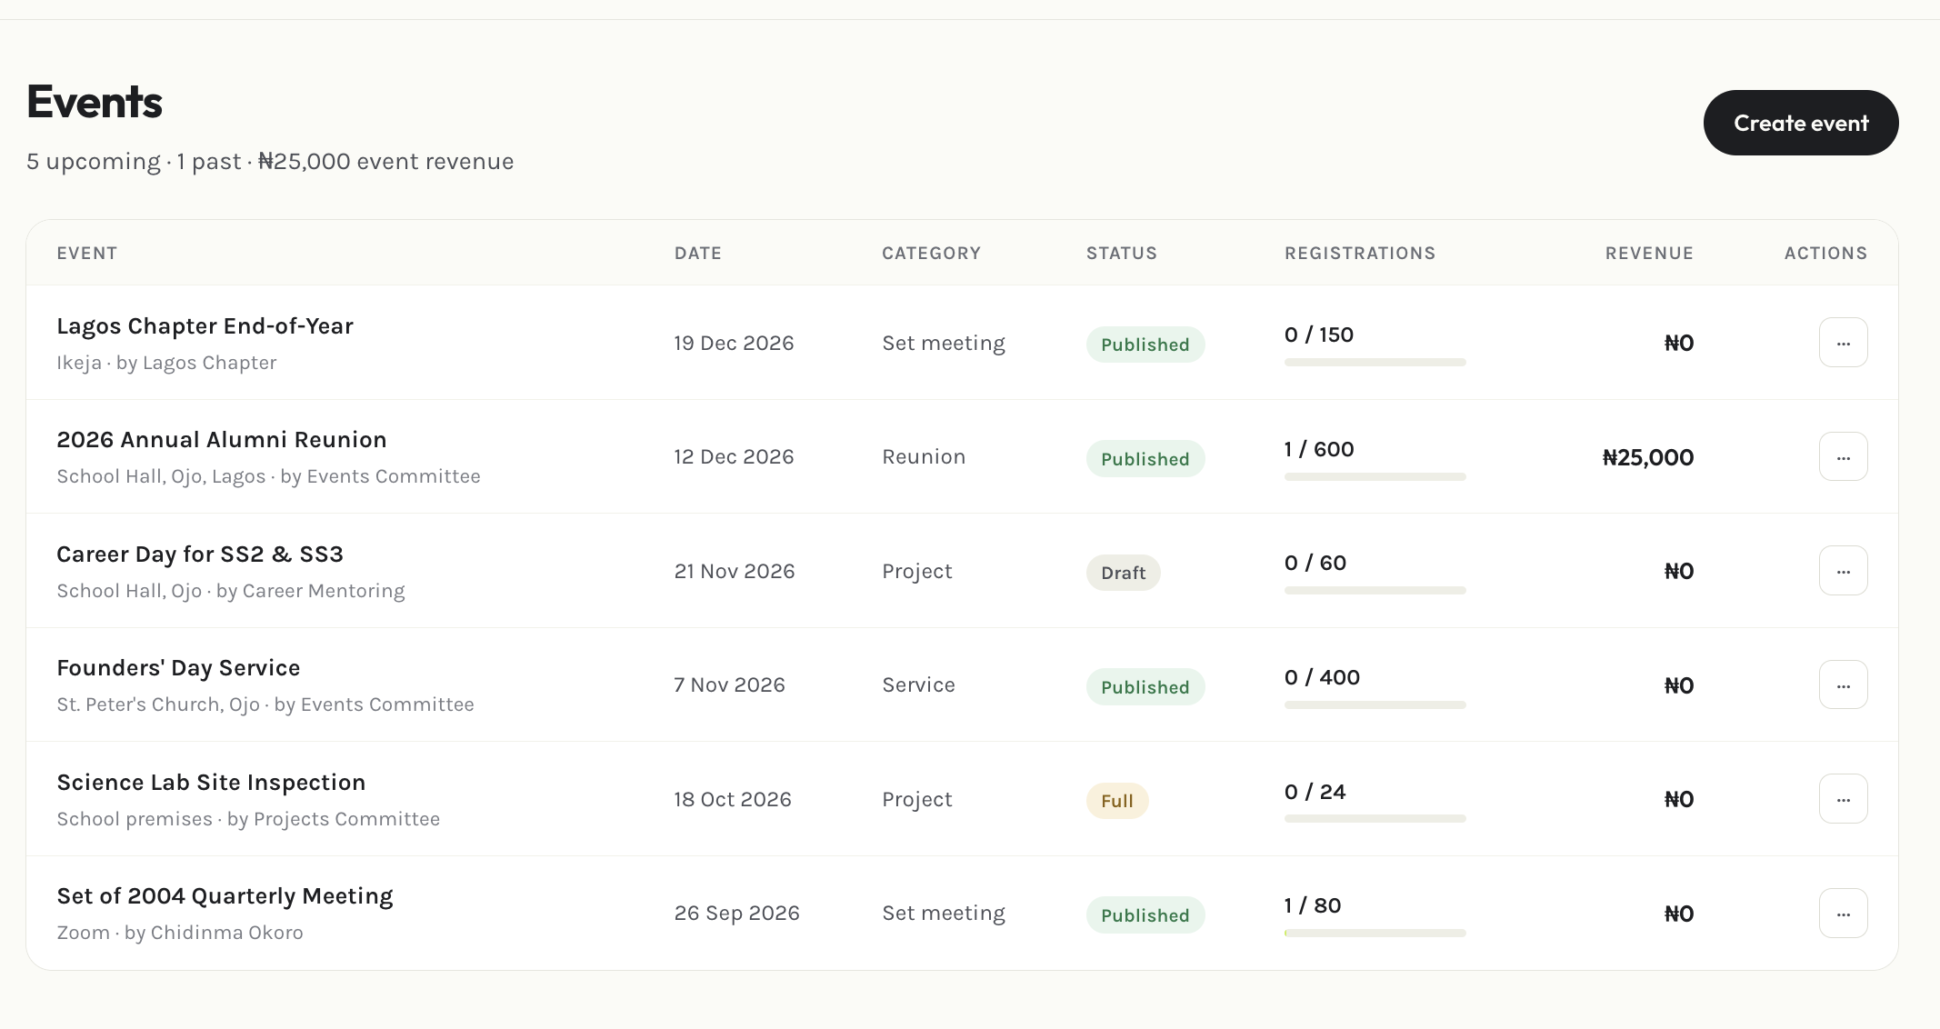Screen dimensions: 1940x1029
Task: Click the Create event button
Action: (1800, 123)
